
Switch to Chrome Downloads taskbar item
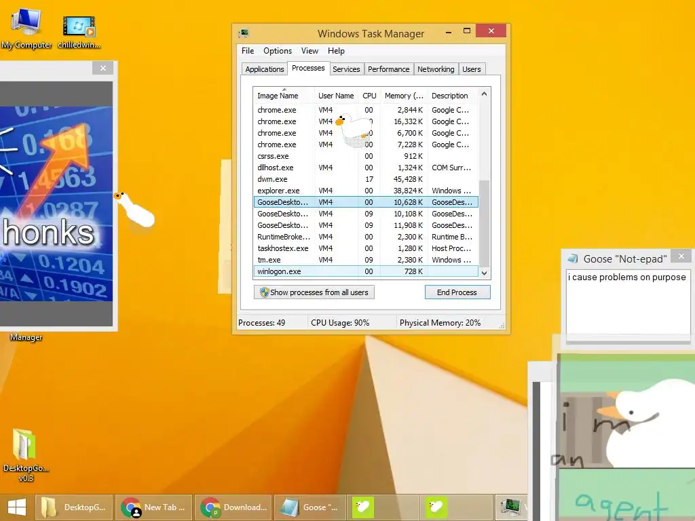click(233, 507)
